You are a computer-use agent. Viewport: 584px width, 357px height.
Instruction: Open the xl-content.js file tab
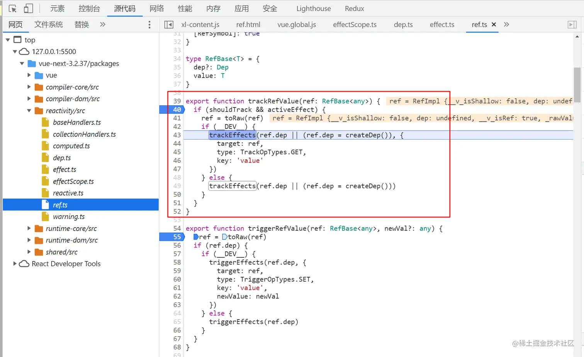pos(200,25)
